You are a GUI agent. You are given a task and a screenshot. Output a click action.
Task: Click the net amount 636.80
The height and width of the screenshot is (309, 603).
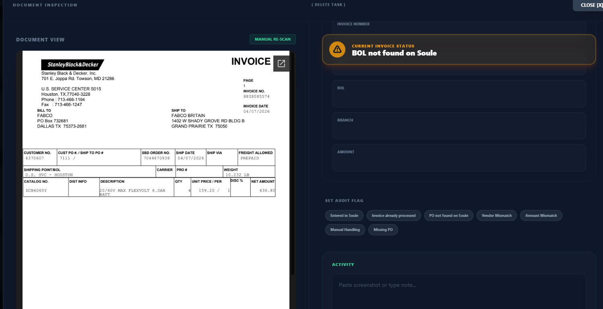coord(267,190)
